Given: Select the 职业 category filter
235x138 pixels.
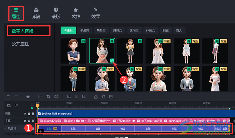Looking at the screenshot, I should [x=166, y=30].
